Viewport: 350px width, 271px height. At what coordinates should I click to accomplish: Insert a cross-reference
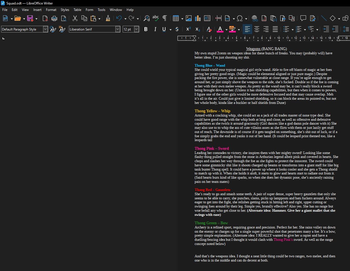tap(292, 18)
